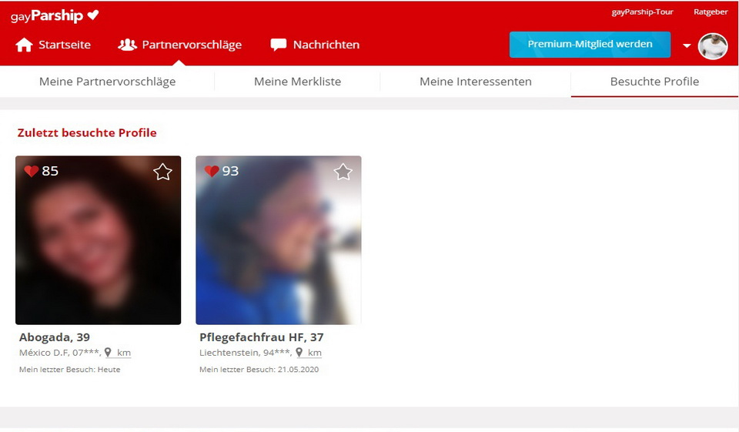Open the Pflegefachfrau HF, 37 profile name
739x432 pixels.
[x=261, y=337]
